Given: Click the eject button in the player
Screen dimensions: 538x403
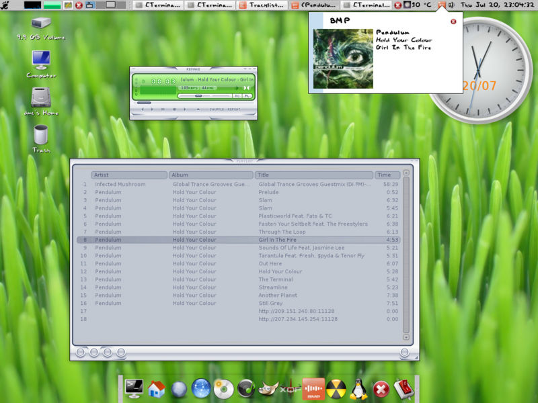Looking at the screenshot, I should pyautogui.click(x=198, y=109).
